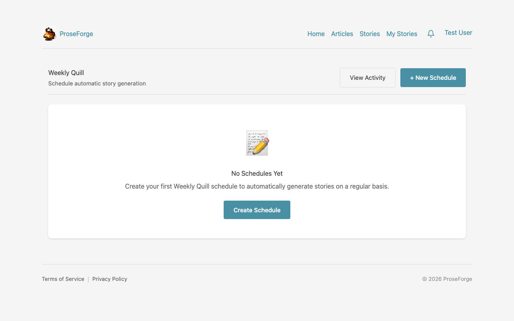This screenshot has width=514, height=321.
Task: Click the 'Create your first Weekly Quill' description
Action: point(257,187)
